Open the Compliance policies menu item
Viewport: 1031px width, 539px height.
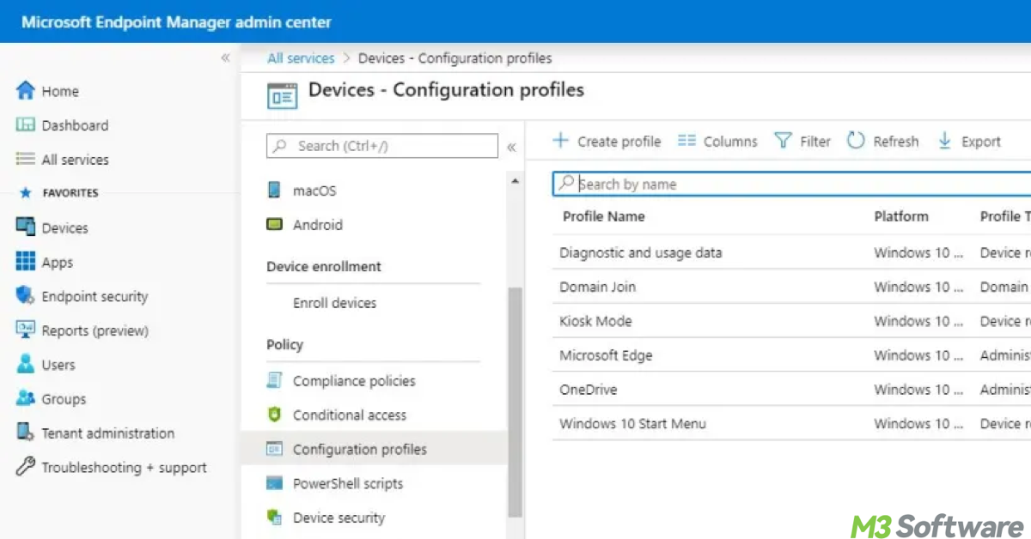pyautogui.click(x=354, y=381)
